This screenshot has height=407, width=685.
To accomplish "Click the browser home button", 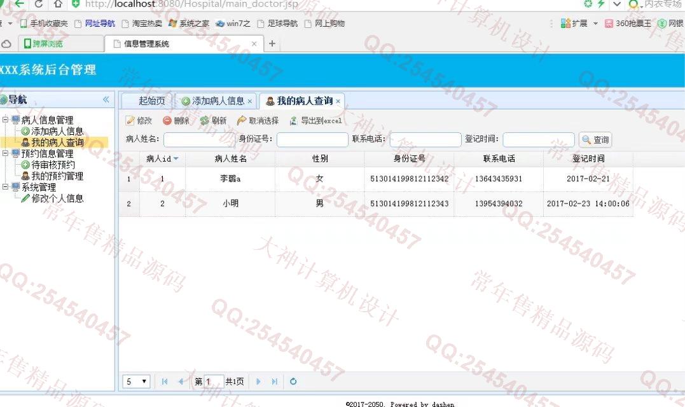I will (x=58, y=4).
